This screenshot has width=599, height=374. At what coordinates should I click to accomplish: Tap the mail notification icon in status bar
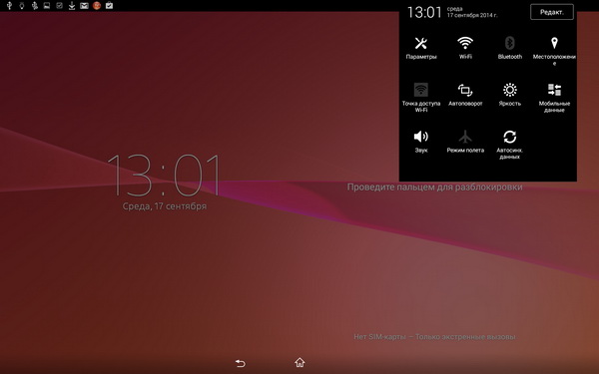84,6
